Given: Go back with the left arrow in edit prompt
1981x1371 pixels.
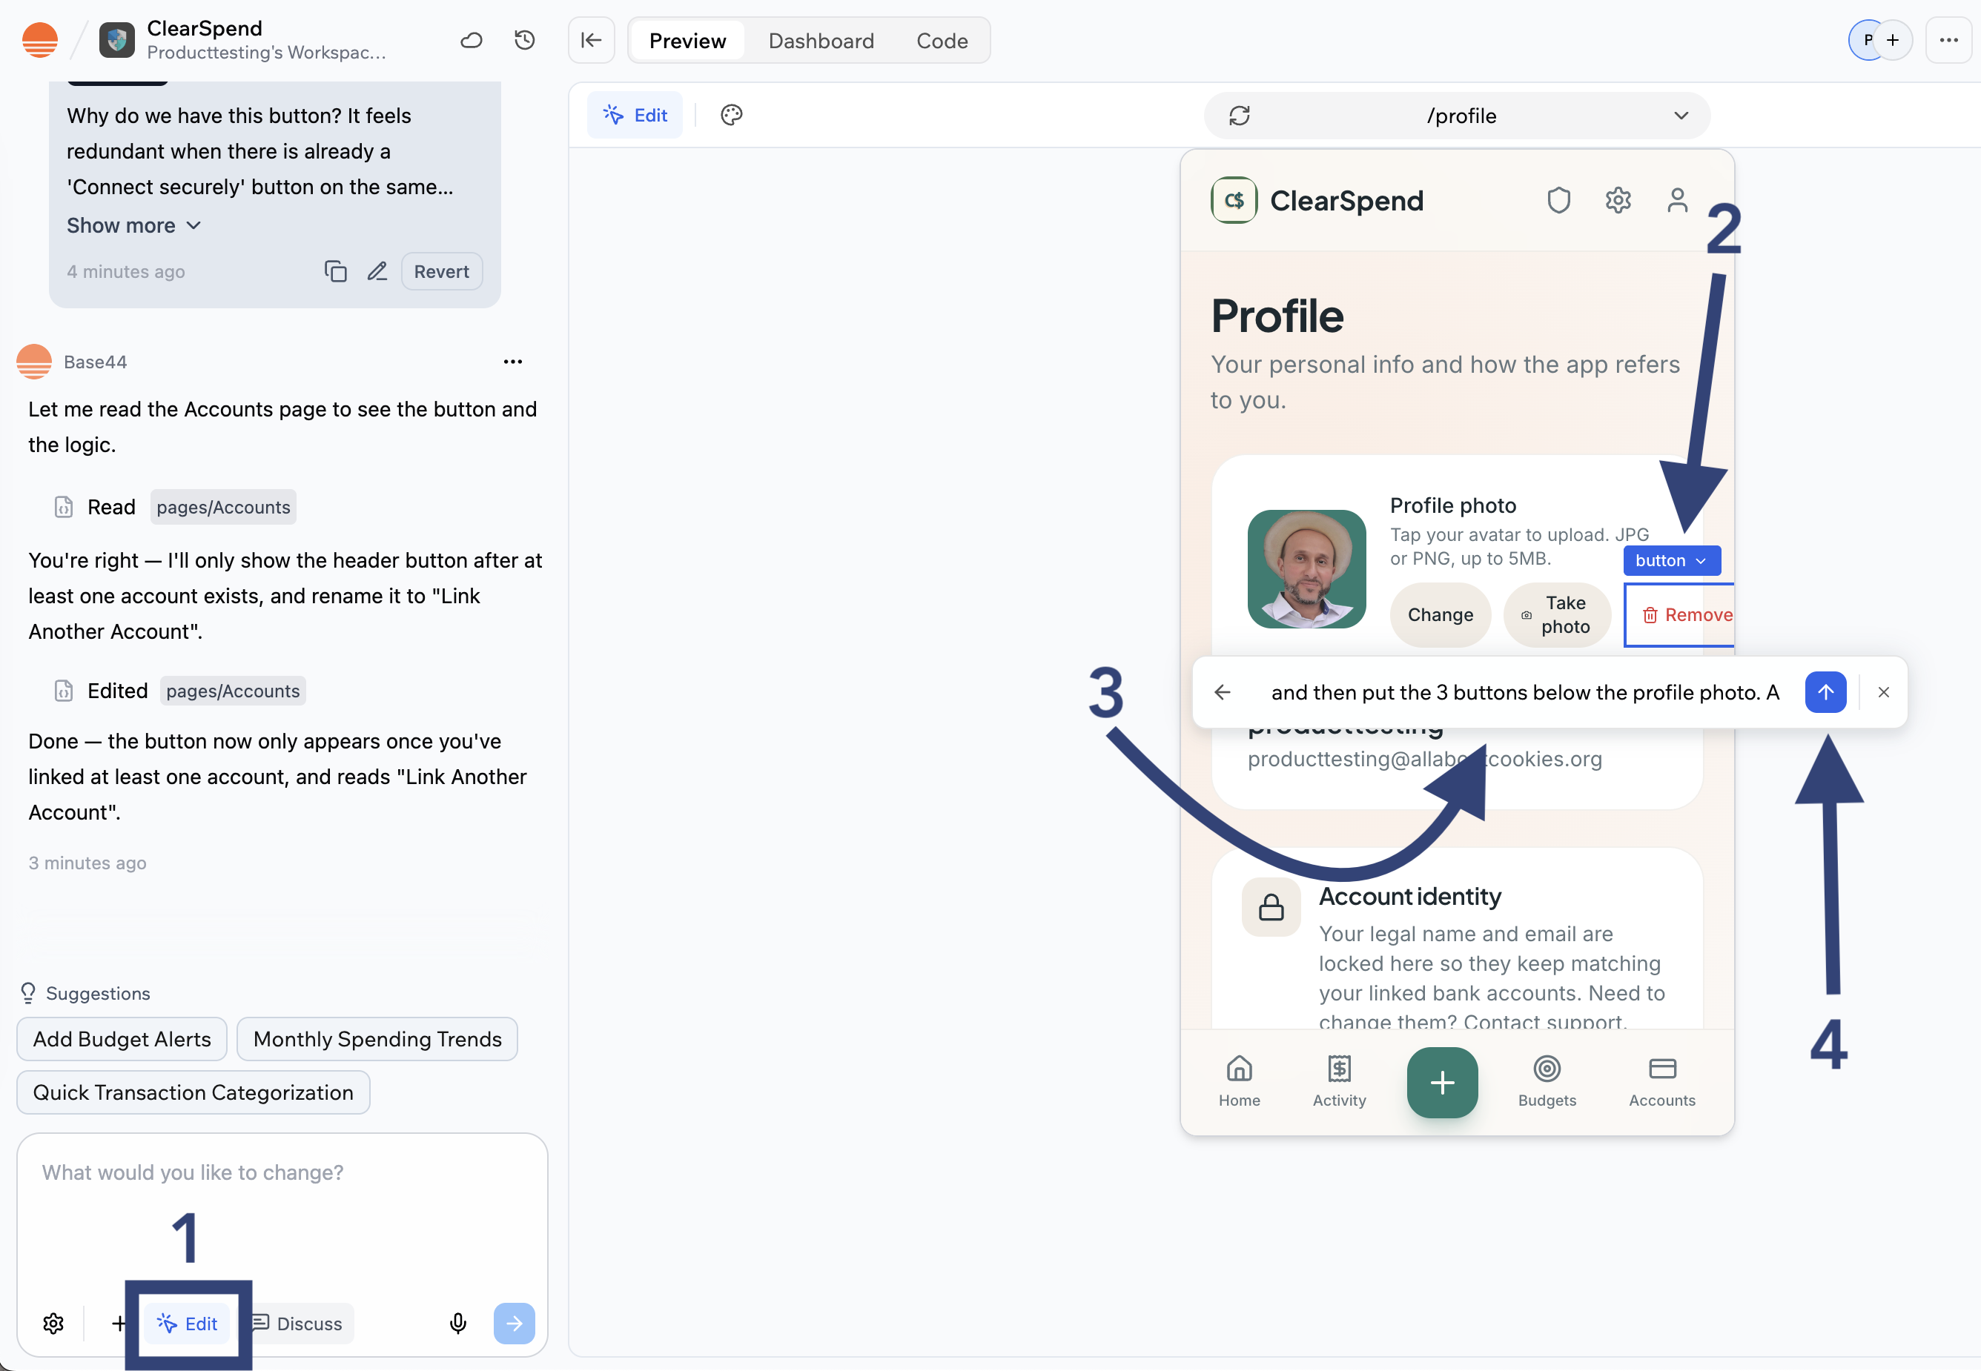Looking at the screenshot, I should coord(1222,692).
